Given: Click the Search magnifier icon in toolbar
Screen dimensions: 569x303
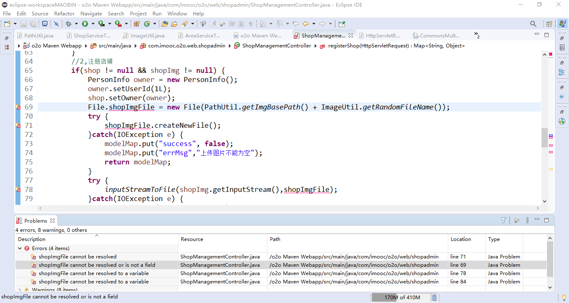Looking at the screenshot, I should click(533, 24).
